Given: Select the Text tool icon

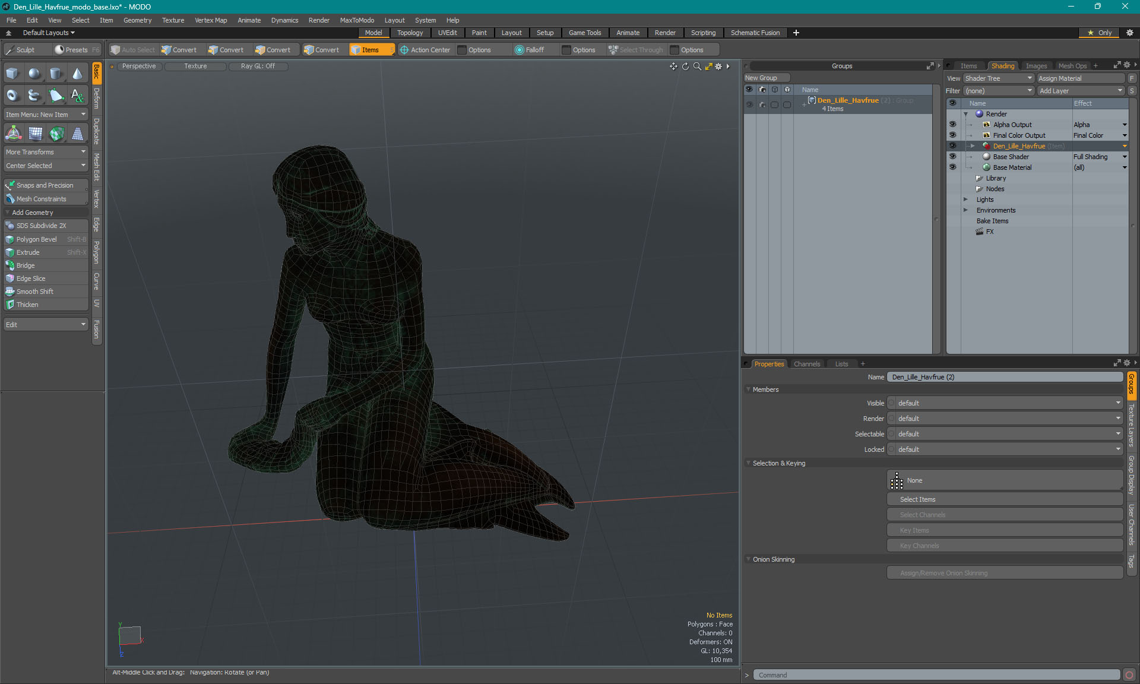Looking at the screenshot, I should tap(77, 95).
